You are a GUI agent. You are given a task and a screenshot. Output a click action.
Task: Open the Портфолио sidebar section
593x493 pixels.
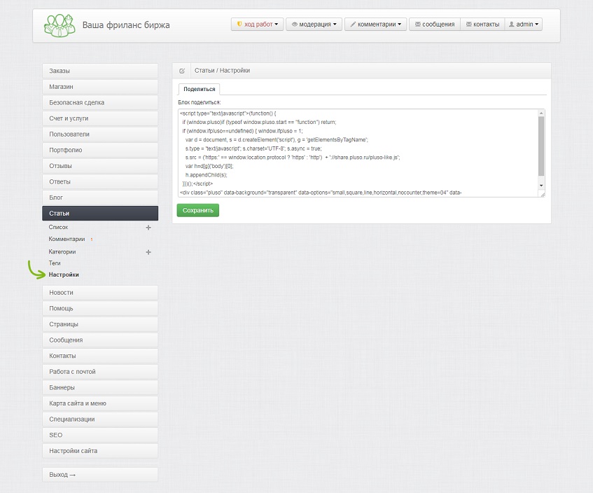[100, 150]
